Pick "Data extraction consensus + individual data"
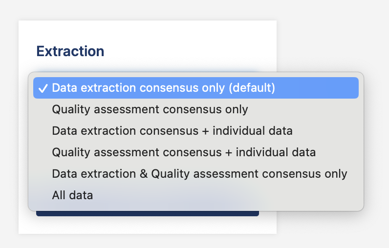This screenshot has height=248, width=389. [x=172, y=131]
